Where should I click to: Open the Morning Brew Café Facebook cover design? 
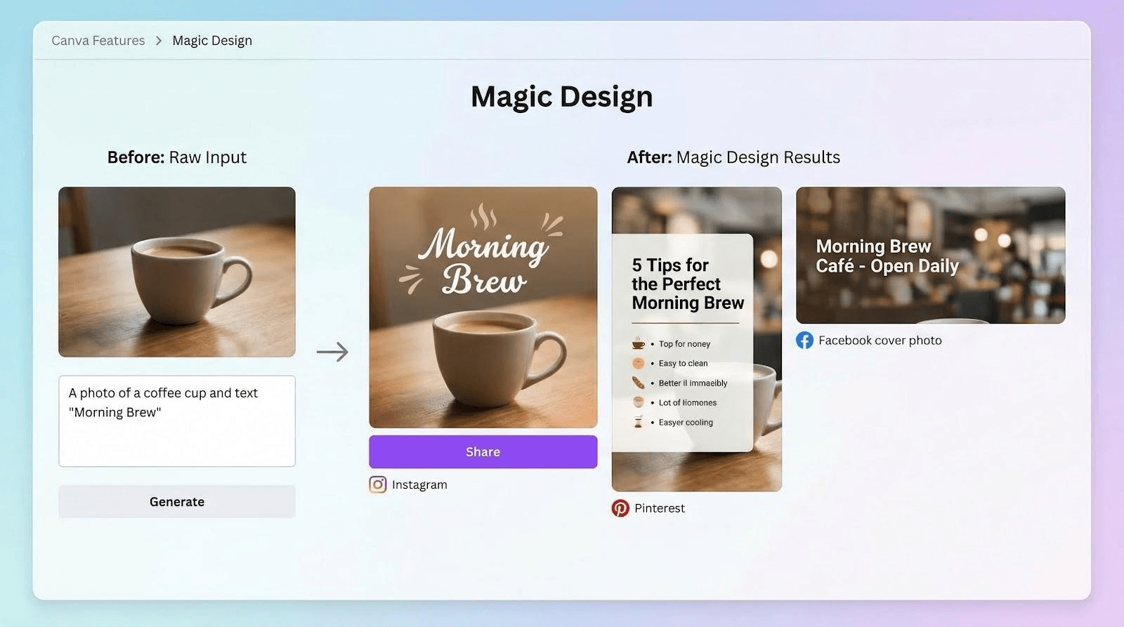(x=930, y=255)
